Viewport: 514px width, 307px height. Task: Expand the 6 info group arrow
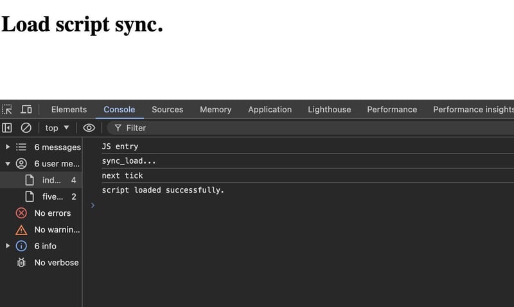pos(8,246)
